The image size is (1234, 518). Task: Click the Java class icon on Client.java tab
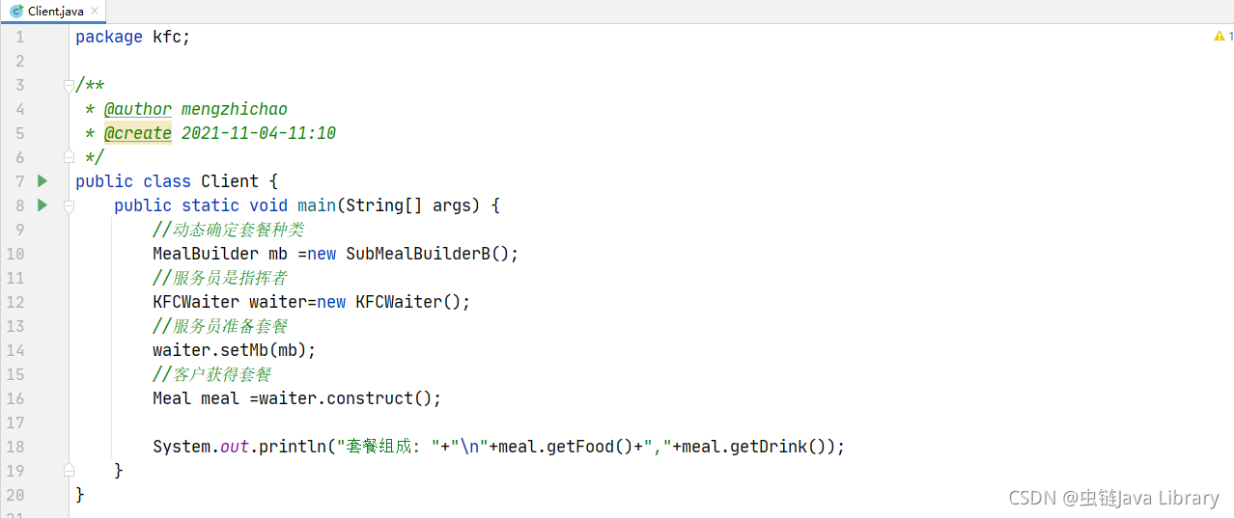pos(16,11)
